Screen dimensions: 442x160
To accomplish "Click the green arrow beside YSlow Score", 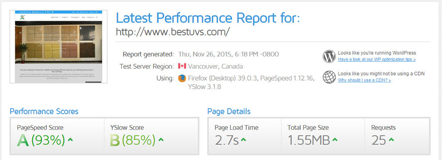I will pos(161,139).
